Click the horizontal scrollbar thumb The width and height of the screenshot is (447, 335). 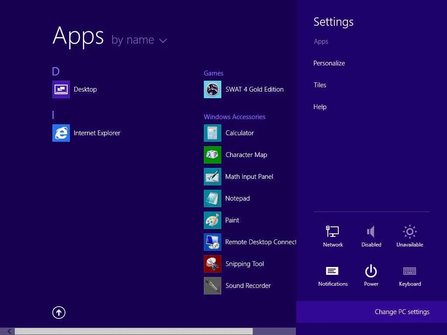[x=134, y=332]
